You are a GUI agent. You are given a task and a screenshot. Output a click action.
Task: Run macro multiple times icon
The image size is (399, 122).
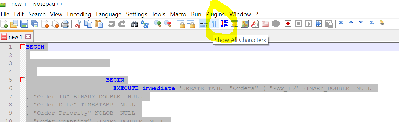[x=319, y=24]
